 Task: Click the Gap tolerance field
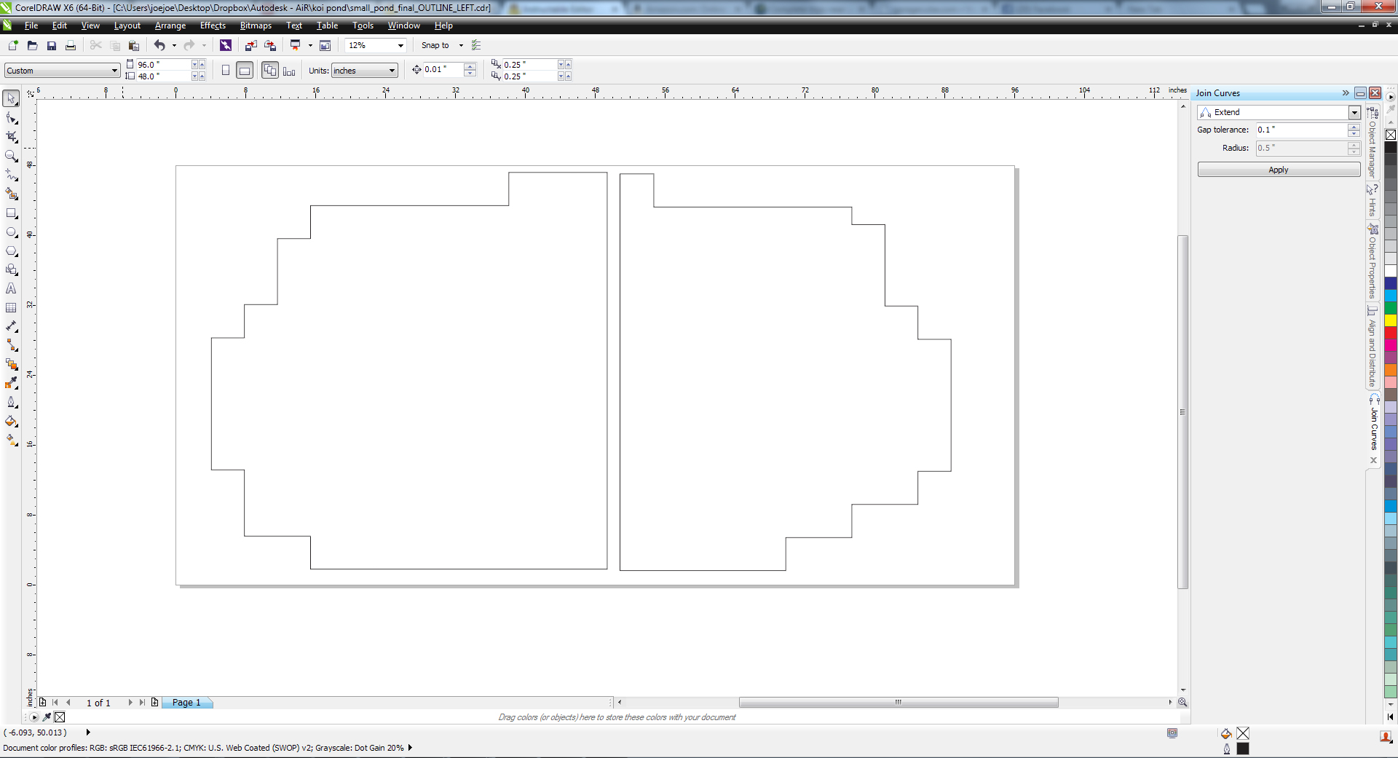[1301, 130]
